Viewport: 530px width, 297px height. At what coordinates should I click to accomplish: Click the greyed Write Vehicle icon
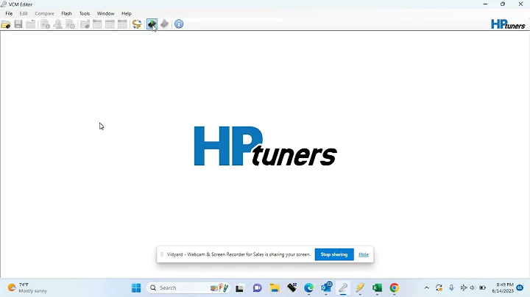click(165, 24)
